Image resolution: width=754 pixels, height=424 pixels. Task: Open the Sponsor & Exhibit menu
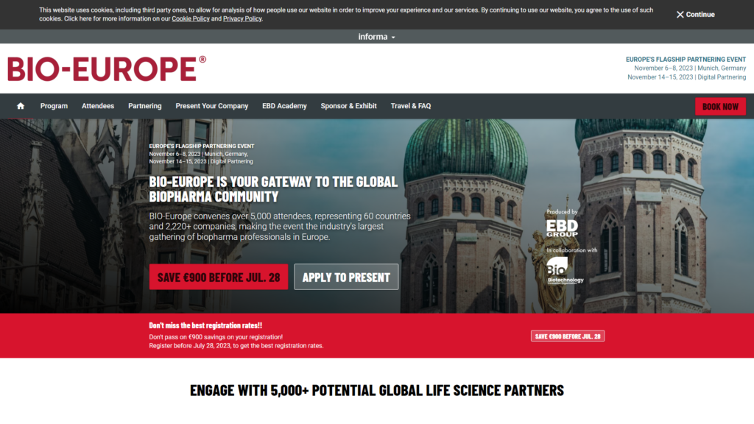[348, 106]
